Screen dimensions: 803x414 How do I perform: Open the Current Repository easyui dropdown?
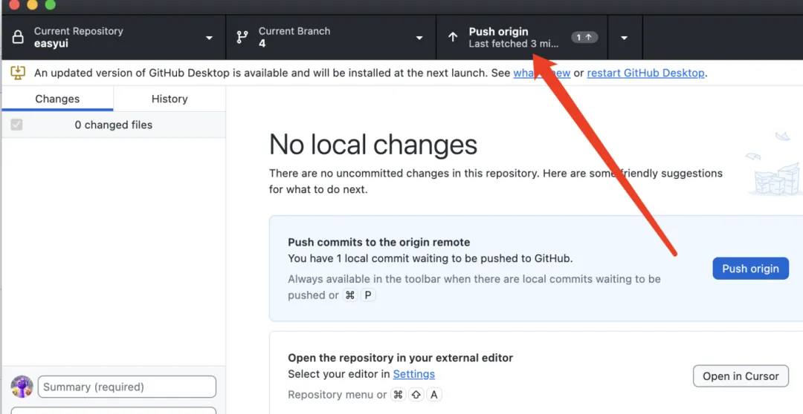[114, 37]
